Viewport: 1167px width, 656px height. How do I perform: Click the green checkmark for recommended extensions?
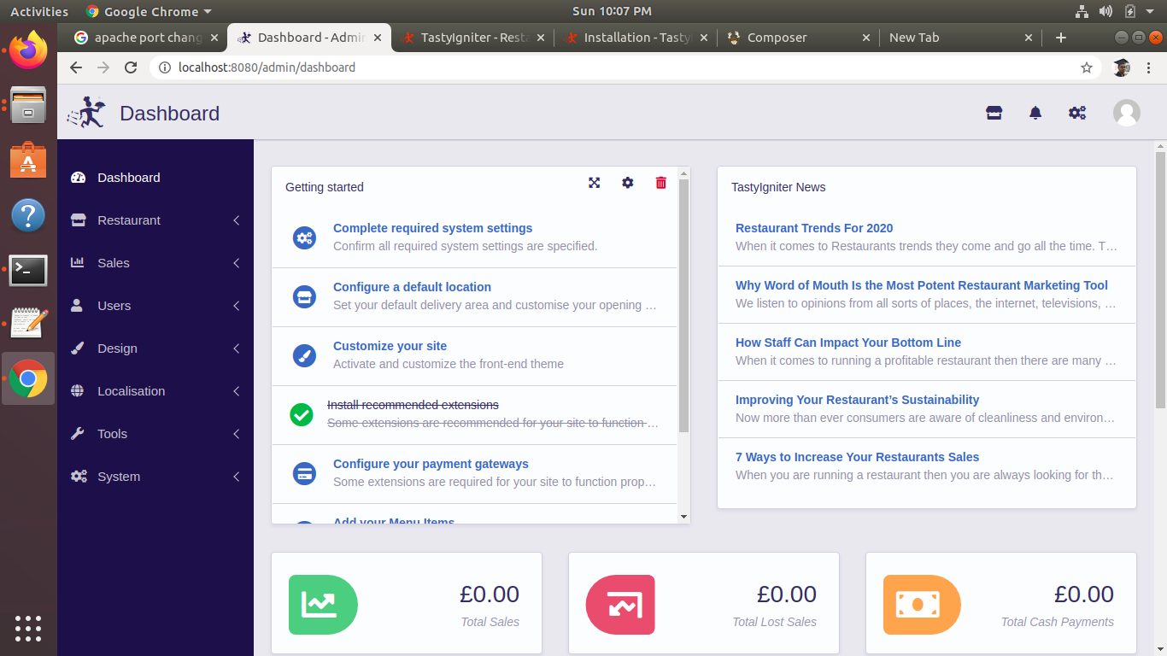pyautogui.click(x=302, y=414)
